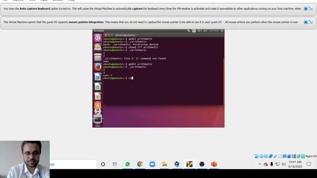Open the system gear menu in the Ubuntu panel
317x178 pixels.
click(x=222, y=31)
